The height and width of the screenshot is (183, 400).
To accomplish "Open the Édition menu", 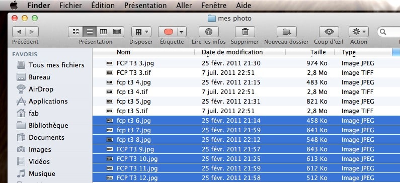I will tap(103, 6).
